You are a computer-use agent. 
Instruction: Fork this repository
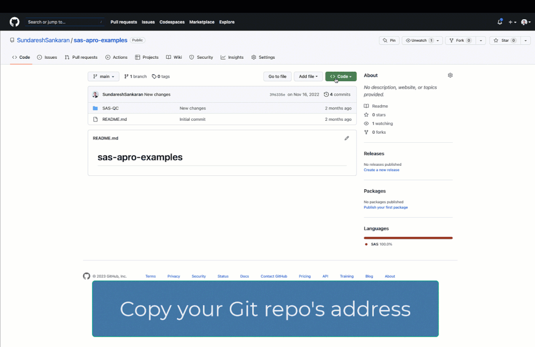tap(460, 41)
